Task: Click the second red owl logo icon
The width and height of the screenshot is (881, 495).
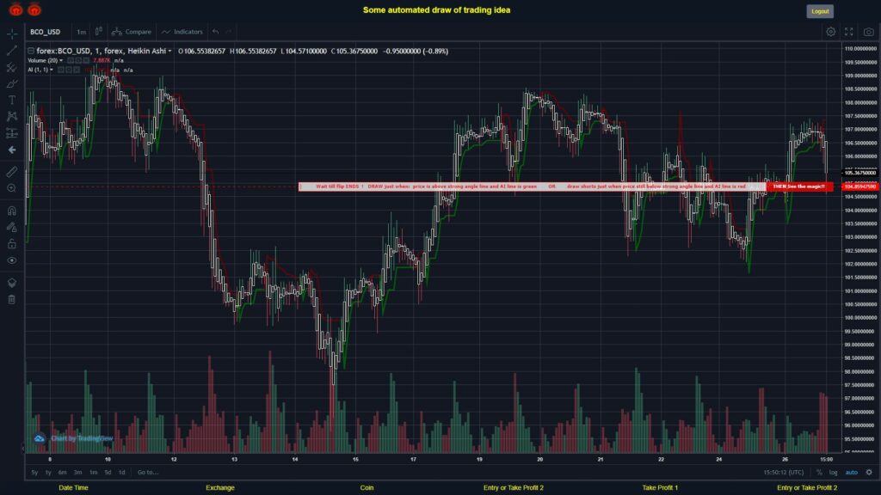Action: click(x=34, y=9)
